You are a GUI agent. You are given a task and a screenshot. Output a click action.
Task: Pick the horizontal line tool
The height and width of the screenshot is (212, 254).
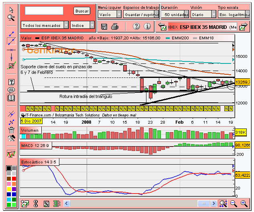point(11,50)
